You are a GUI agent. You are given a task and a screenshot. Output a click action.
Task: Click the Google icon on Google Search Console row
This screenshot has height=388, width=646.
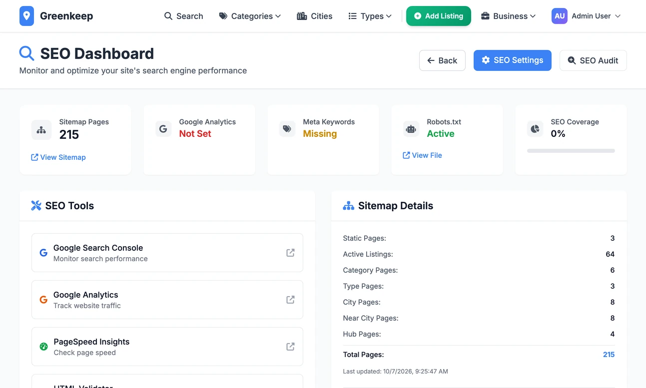point(43,253)
